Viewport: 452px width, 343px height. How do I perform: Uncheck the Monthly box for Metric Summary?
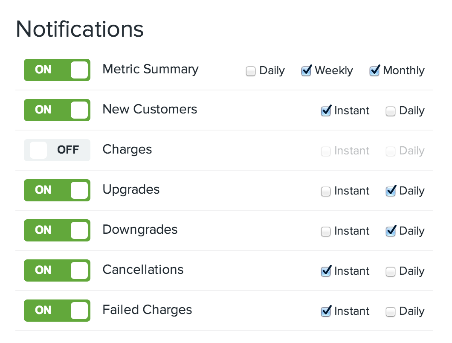374,71
